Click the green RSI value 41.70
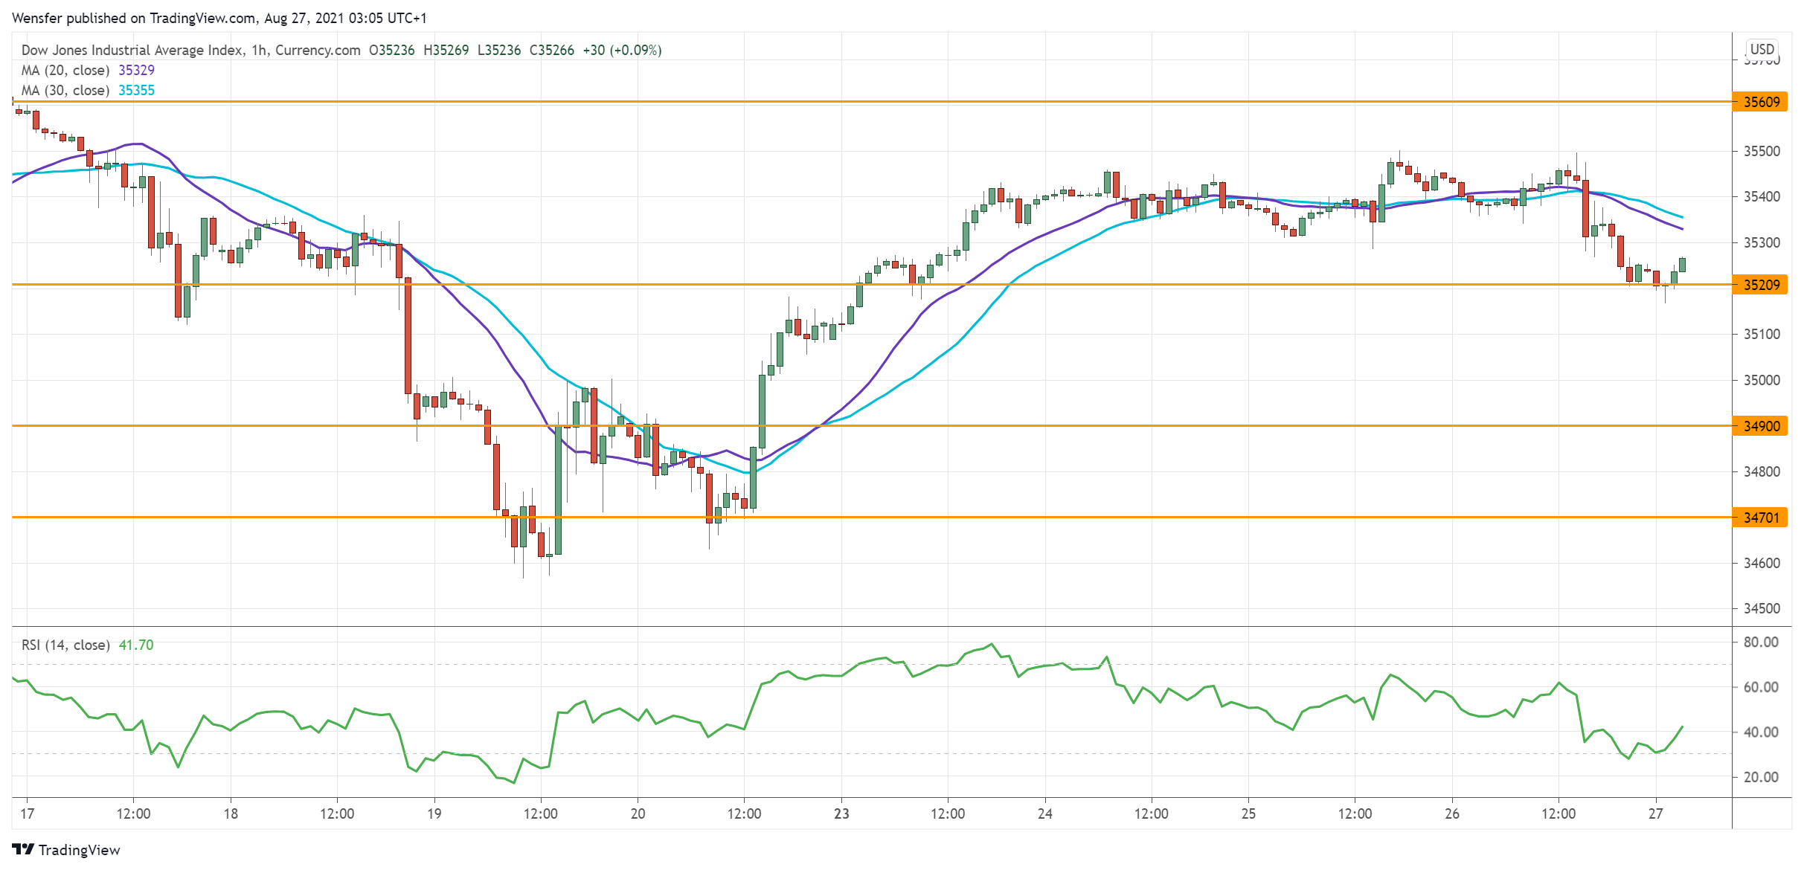The image size is (1804, 870). pyautogui.click(x=136, y=645)
